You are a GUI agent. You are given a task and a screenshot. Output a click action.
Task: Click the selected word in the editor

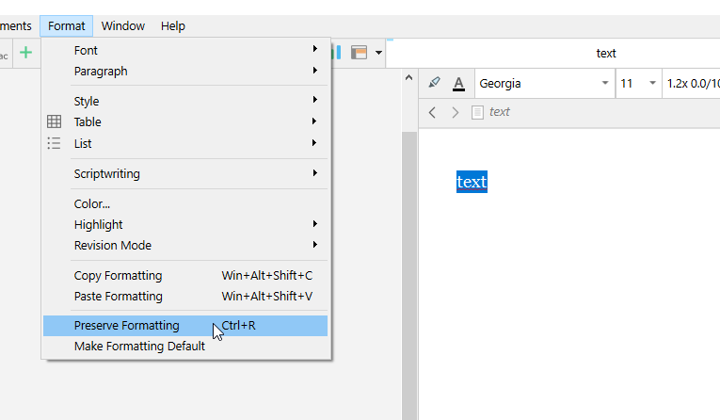click(472, 181)
